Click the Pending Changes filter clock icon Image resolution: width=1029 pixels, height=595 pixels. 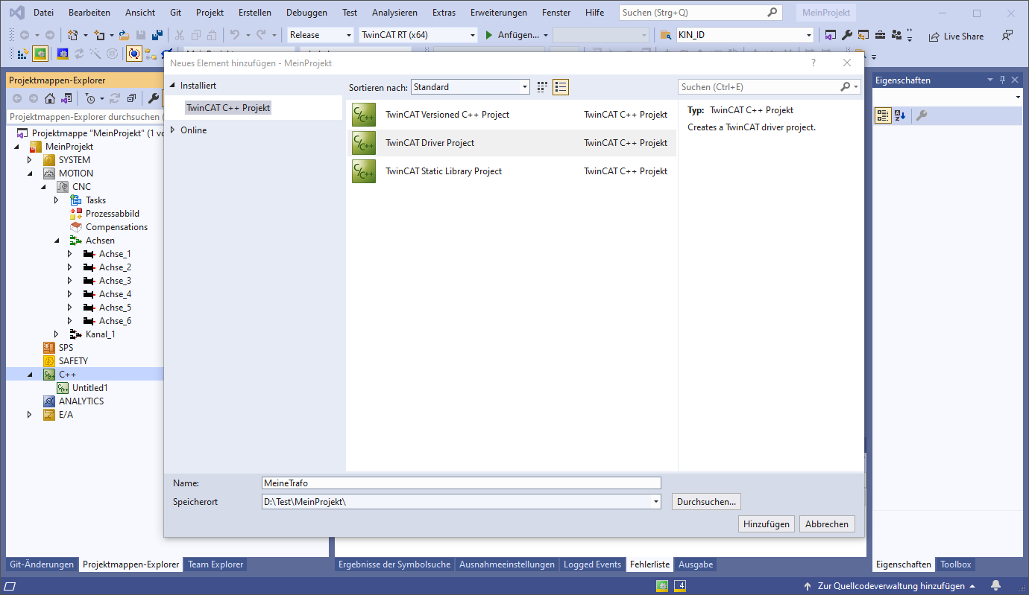coord(90,98)
